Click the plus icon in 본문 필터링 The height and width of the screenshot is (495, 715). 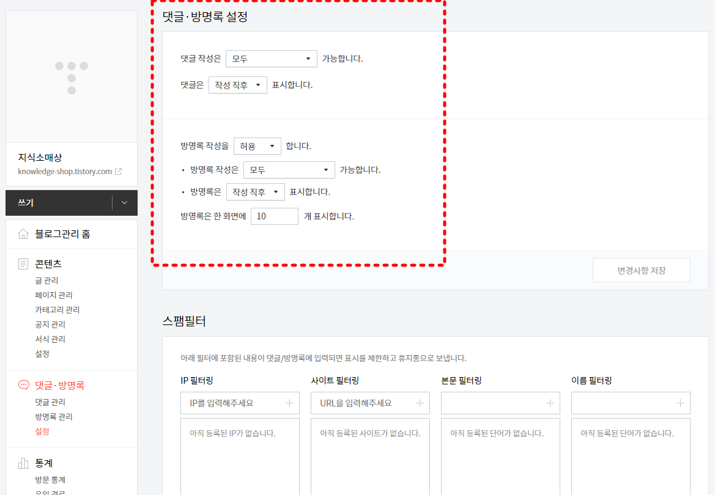(550, 402)
